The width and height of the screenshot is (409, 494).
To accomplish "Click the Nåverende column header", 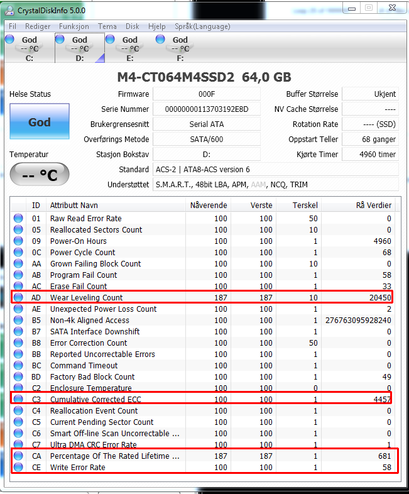I will tap(209, 205).
